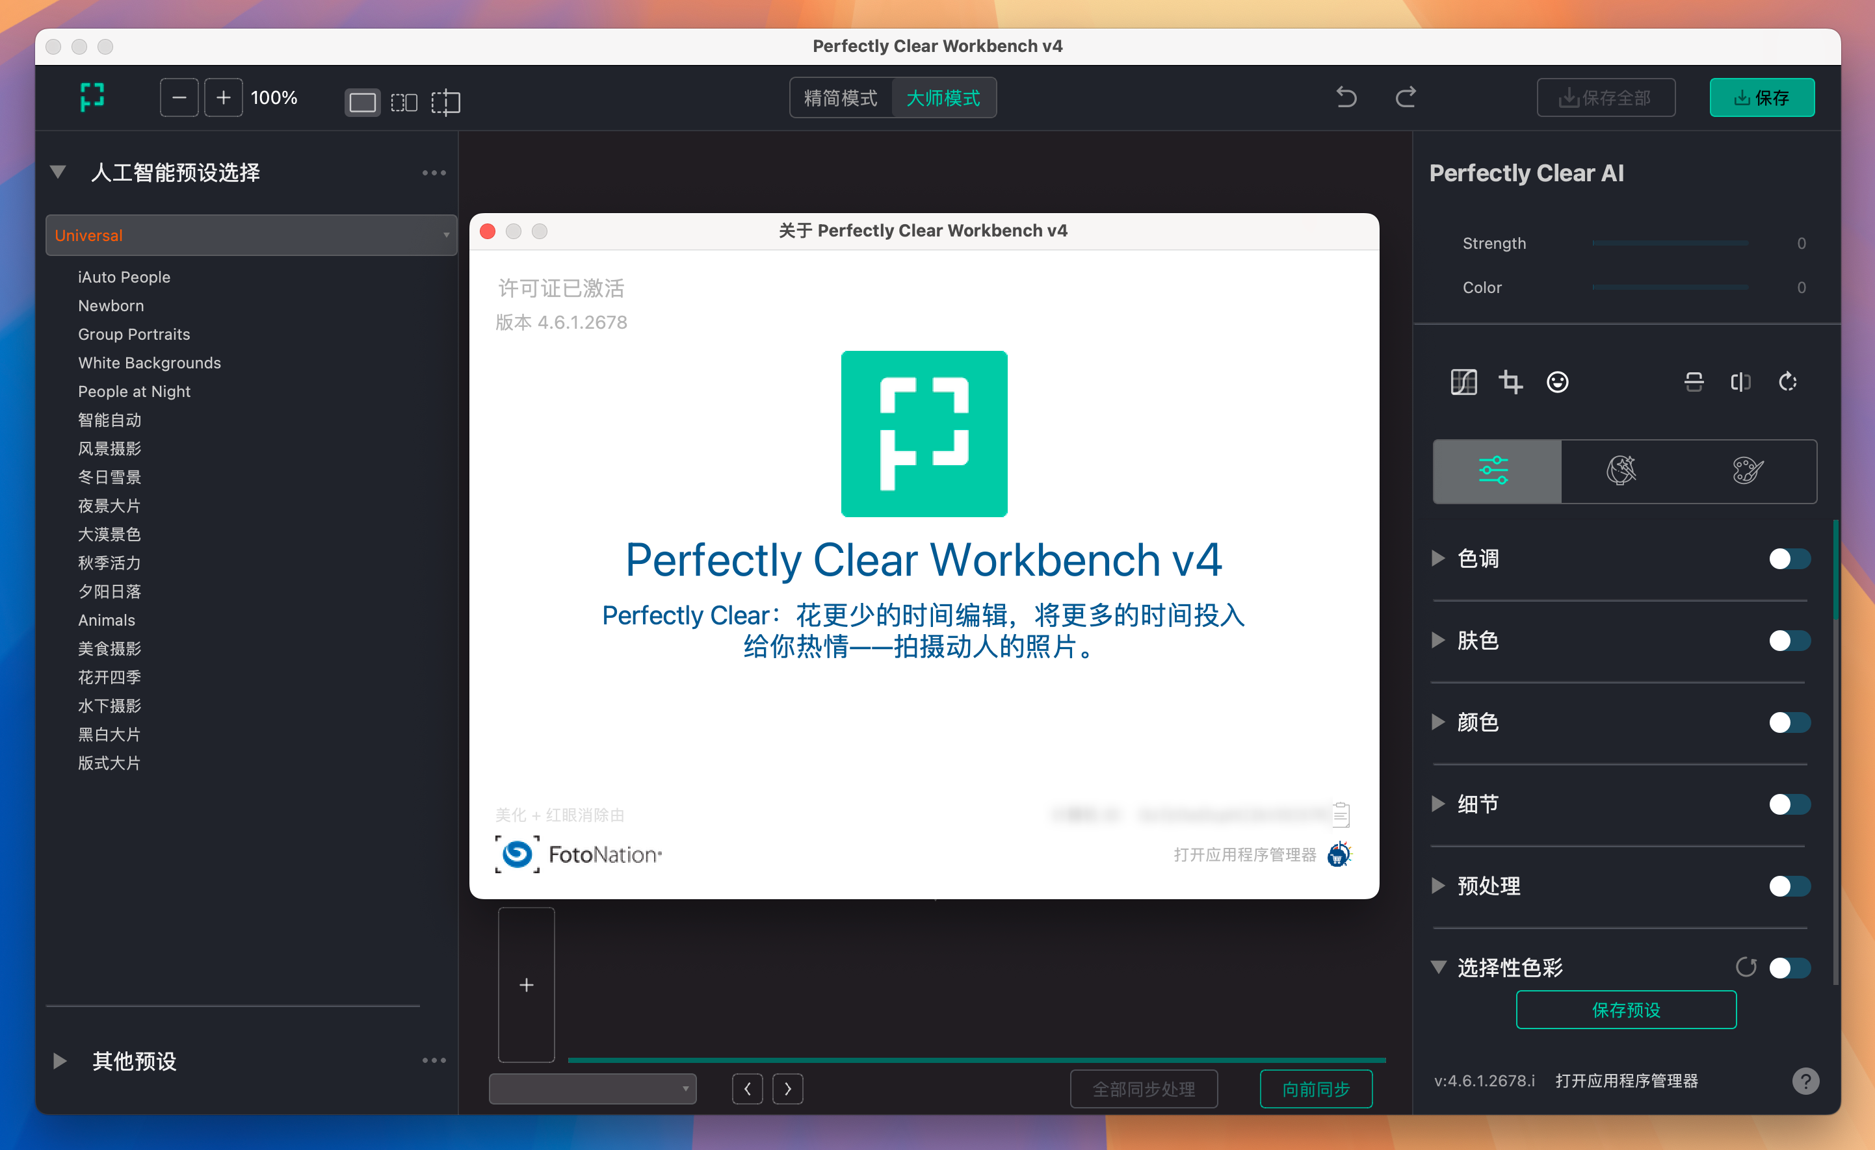Expand the 预处理 section
This screenshot has height=1150, width=1875.
point(1438,886)
